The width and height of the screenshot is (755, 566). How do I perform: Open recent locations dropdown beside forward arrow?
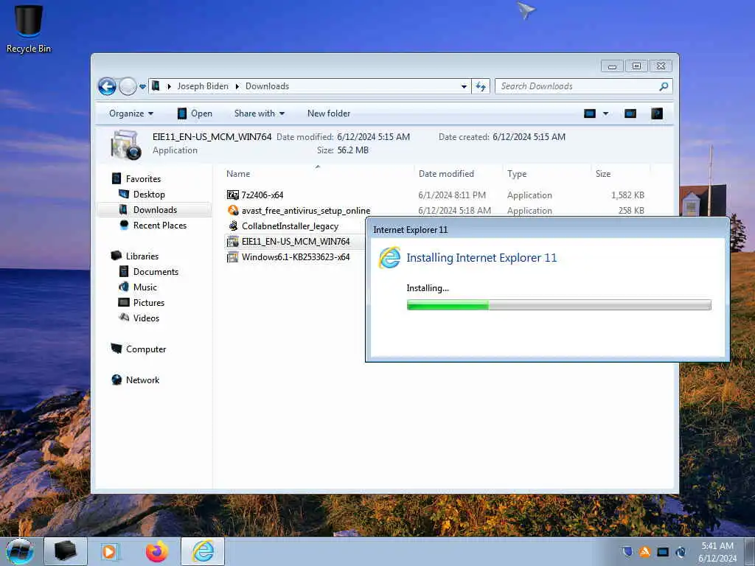coord(142,87)
